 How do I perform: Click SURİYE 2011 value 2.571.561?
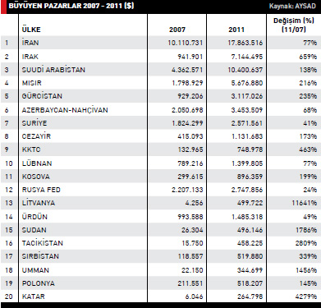pyautogui.click(x=247, y=123)
